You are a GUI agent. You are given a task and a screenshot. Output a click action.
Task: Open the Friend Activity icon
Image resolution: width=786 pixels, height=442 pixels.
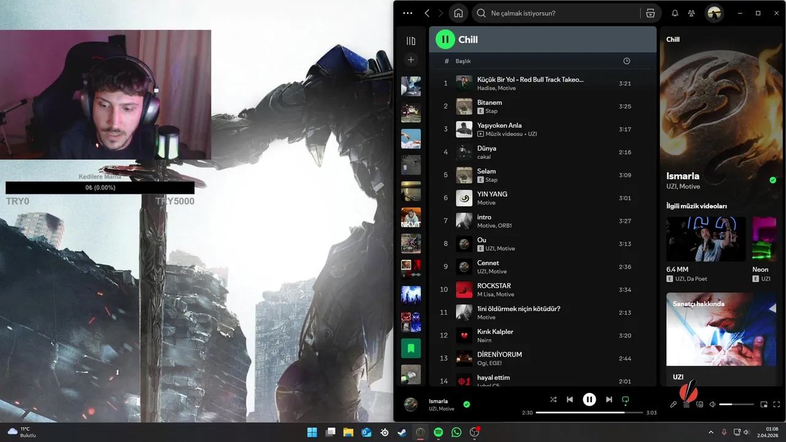point(692,13)
